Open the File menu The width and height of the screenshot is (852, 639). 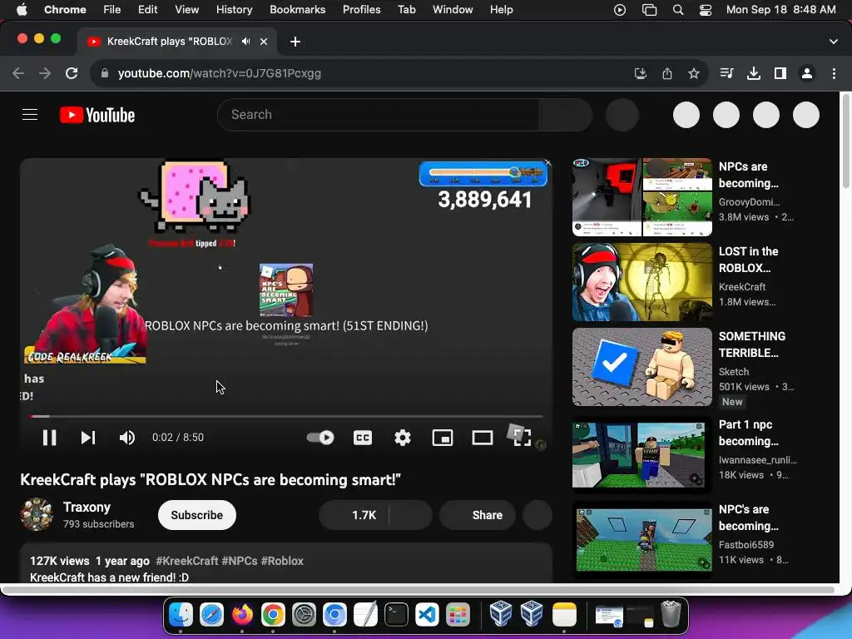(112, 10)
